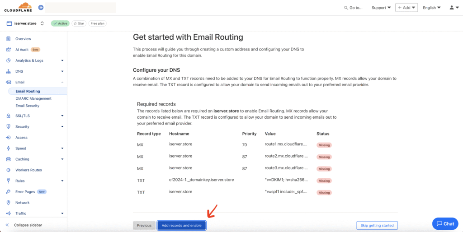Click Missing status of spf1 record
Viewport: 463px width, 232px height.
[x=324, y=192]
